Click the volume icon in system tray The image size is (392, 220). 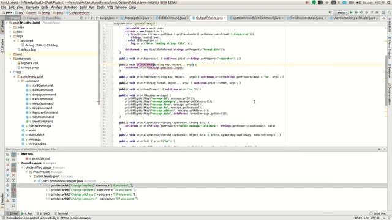358,2
